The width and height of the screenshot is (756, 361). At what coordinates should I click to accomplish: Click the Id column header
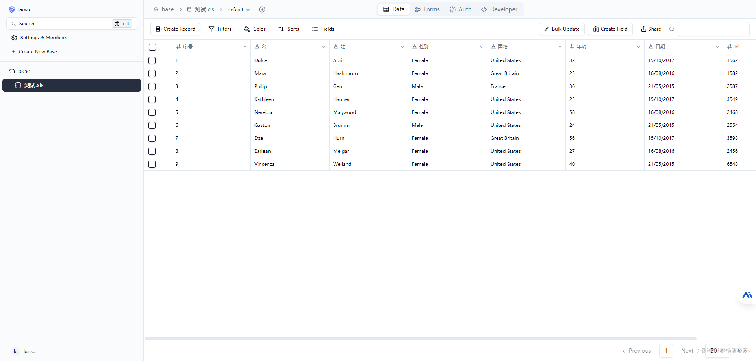tap(739, 47)
